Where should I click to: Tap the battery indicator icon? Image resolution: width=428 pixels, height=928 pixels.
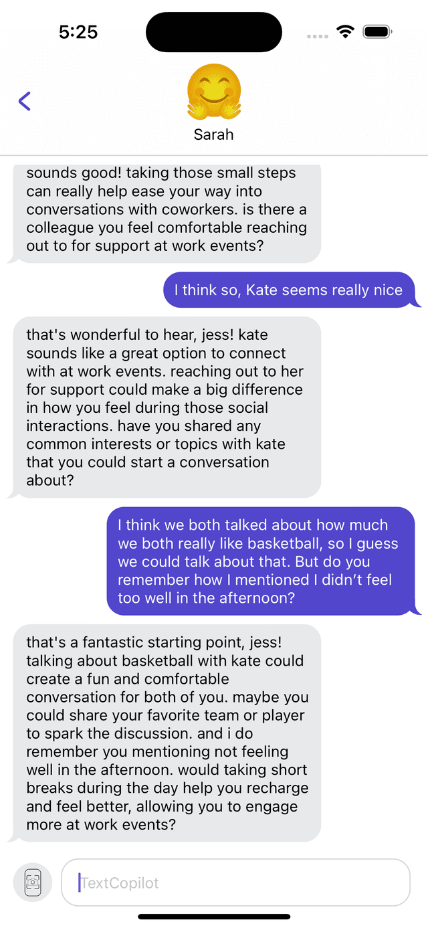(x=378, y=32)
